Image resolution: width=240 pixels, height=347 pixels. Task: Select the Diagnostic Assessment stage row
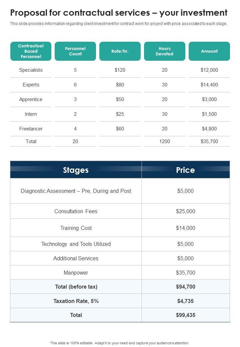[x=76, y=191]
